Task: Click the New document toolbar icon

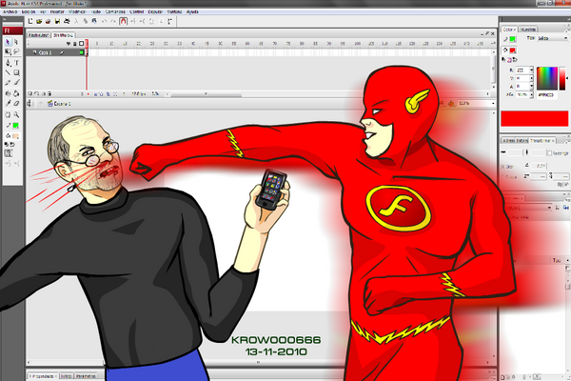Action: tap(30, 22)
